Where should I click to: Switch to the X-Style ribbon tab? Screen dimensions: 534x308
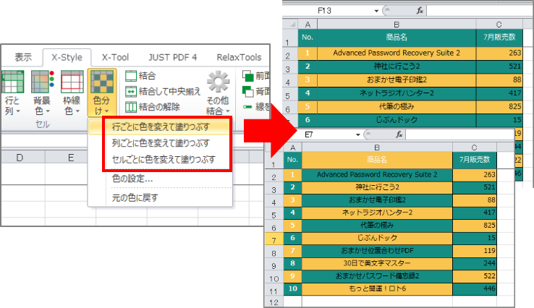[x=67, y=57]
